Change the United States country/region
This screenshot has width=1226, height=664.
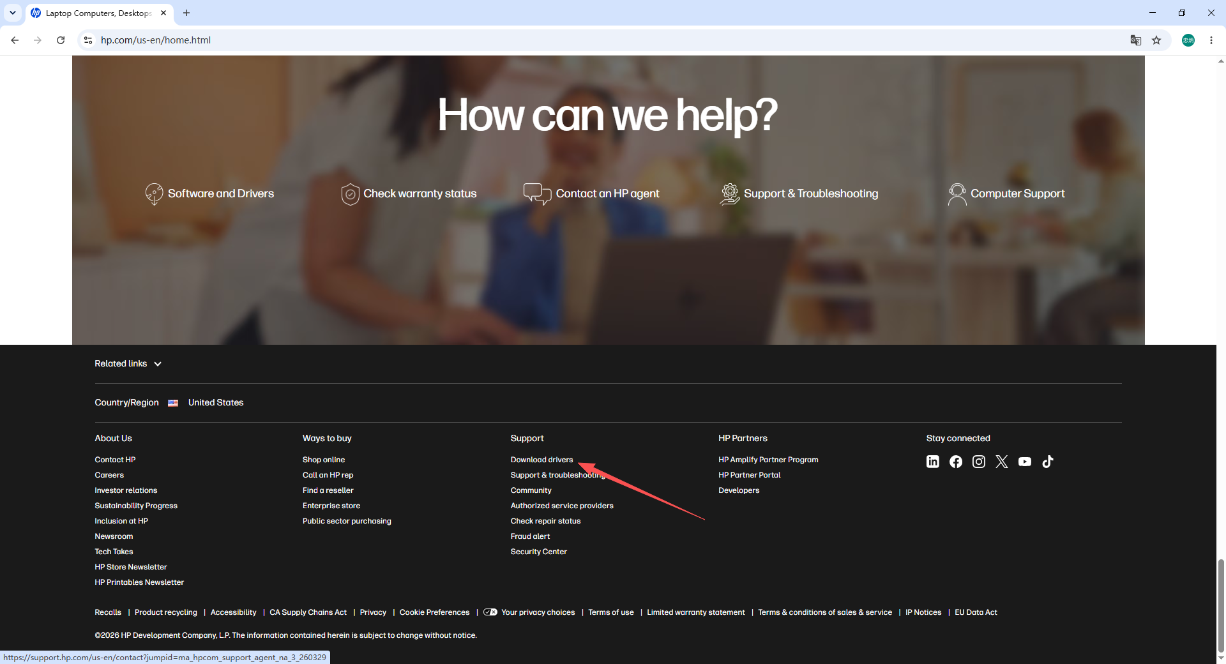click(x=216, y=403)
